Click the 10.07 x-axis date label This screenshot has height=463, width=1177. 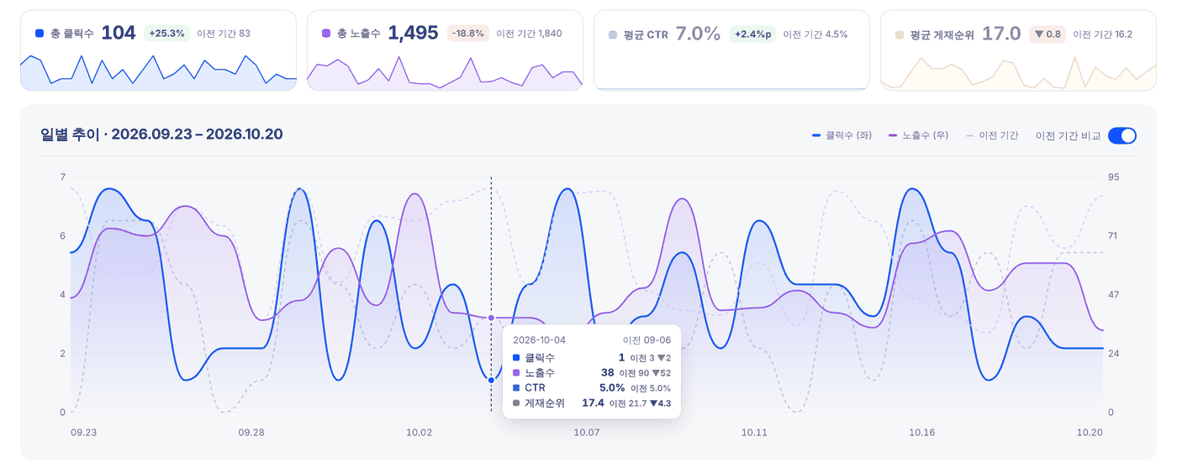[587, 433]
